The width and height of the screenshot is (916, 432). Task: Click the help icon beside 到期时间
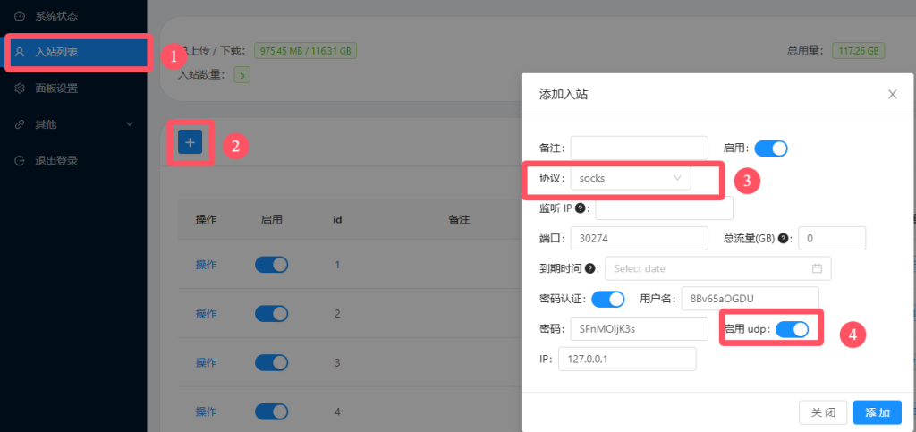(590, 268)
